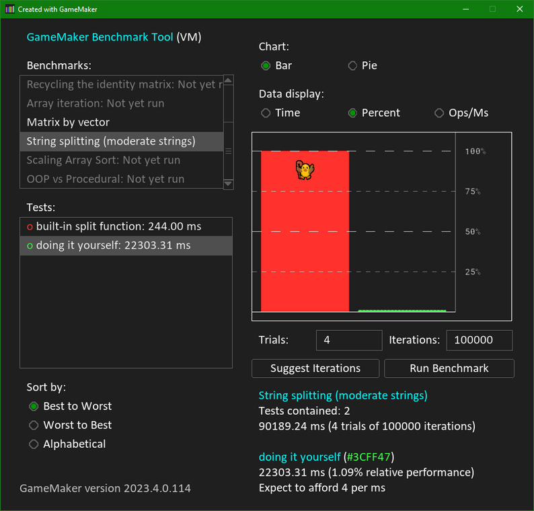The width and height of the screenshot is (534, 511).
Task: Click the 100% axis label
Action: 475,151
